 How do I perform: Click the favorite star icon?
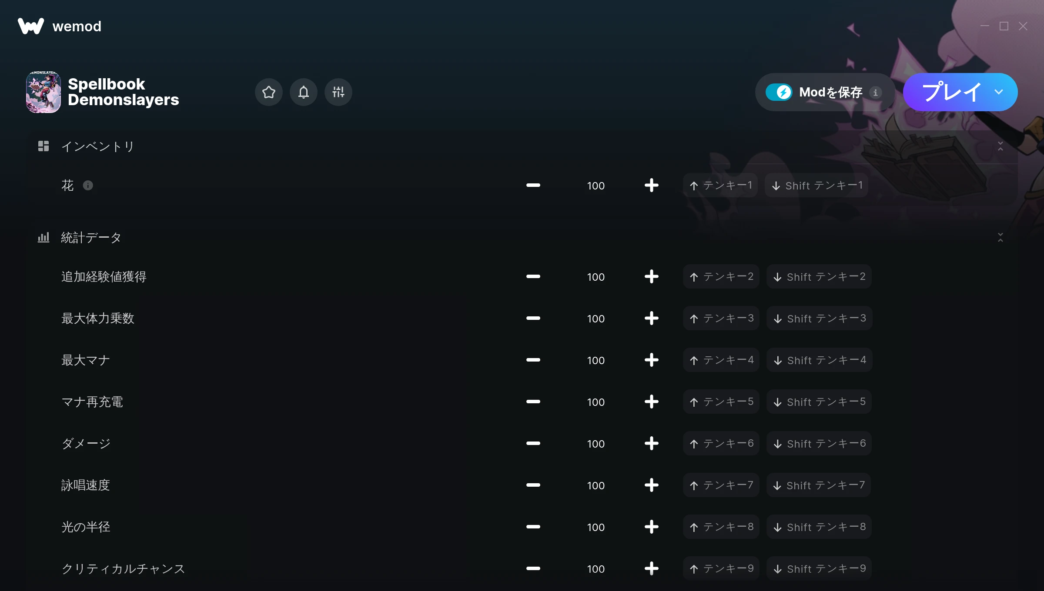click(x=268, y=92)
